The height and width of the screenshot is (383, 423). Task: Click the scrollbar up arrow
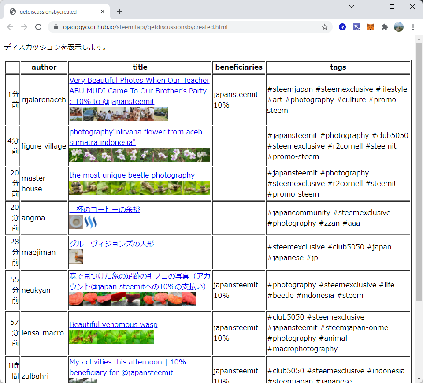coord(419,39)
